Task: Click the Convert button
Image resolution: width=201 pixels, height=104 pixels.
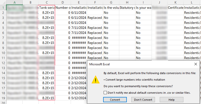Action: pos(115,100)
